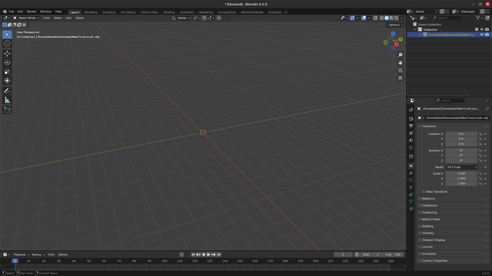Image resolution: width=492 pixels, height=276 pixels.
Task: Open the Render menu
Action: [x=32, y=11]
